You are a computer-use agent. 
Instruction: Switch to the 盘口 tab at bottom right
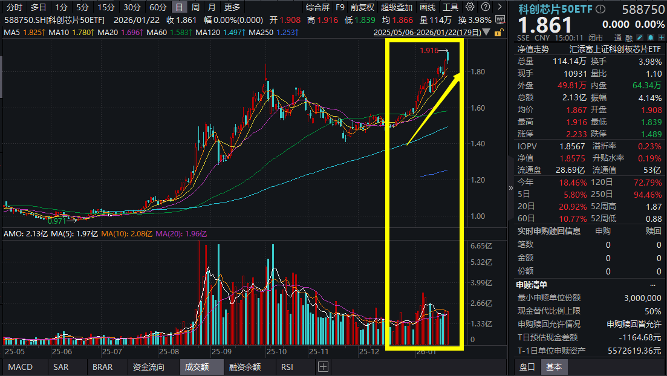click(527, 367)
